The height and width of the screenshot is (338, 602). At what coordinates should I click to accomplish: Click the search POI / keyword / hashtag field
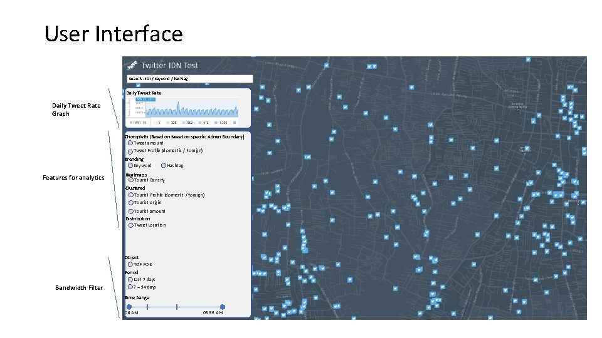click(x=189, y=79)
